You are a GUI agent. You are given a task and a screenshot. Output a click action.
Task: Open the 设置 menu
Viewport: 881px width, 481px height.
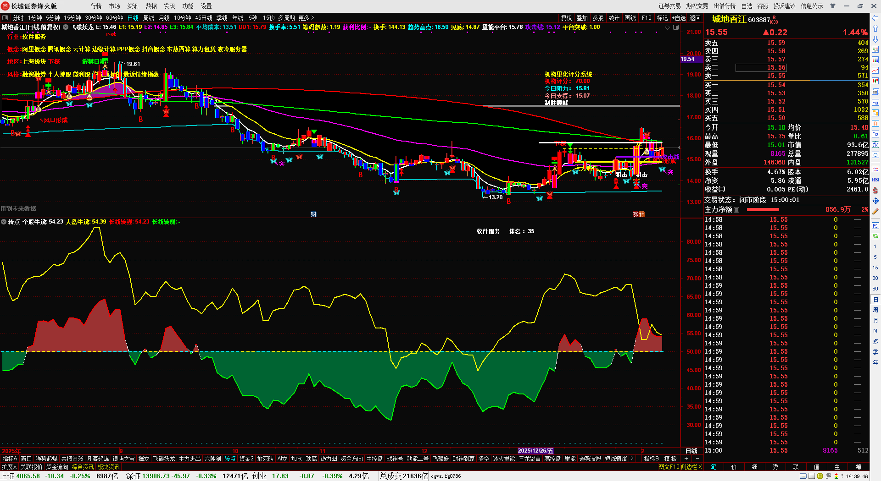(x=206, y=6)
